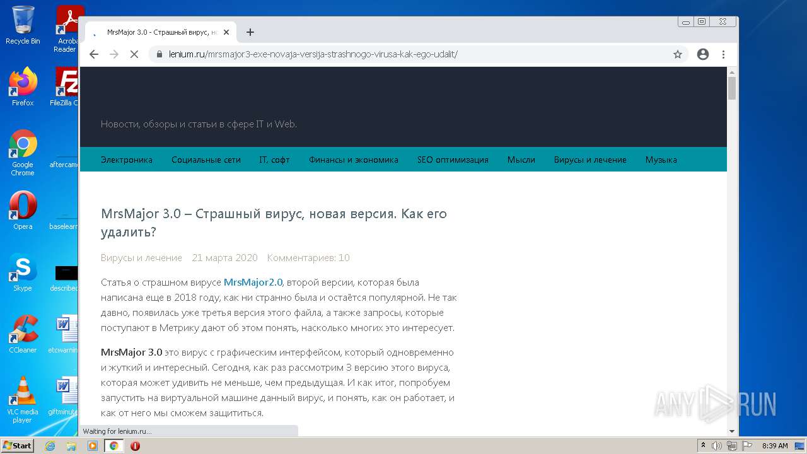Open the Windows Start menu
807x454 pixels.
pyautogui.click(x=18, y=446)
